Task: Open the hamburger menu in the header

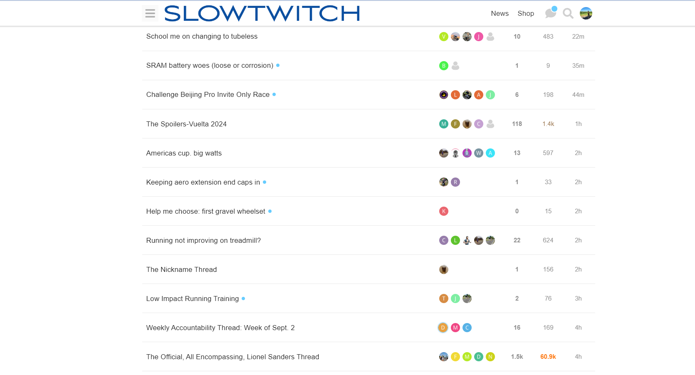Action: [x=150, y=14]
